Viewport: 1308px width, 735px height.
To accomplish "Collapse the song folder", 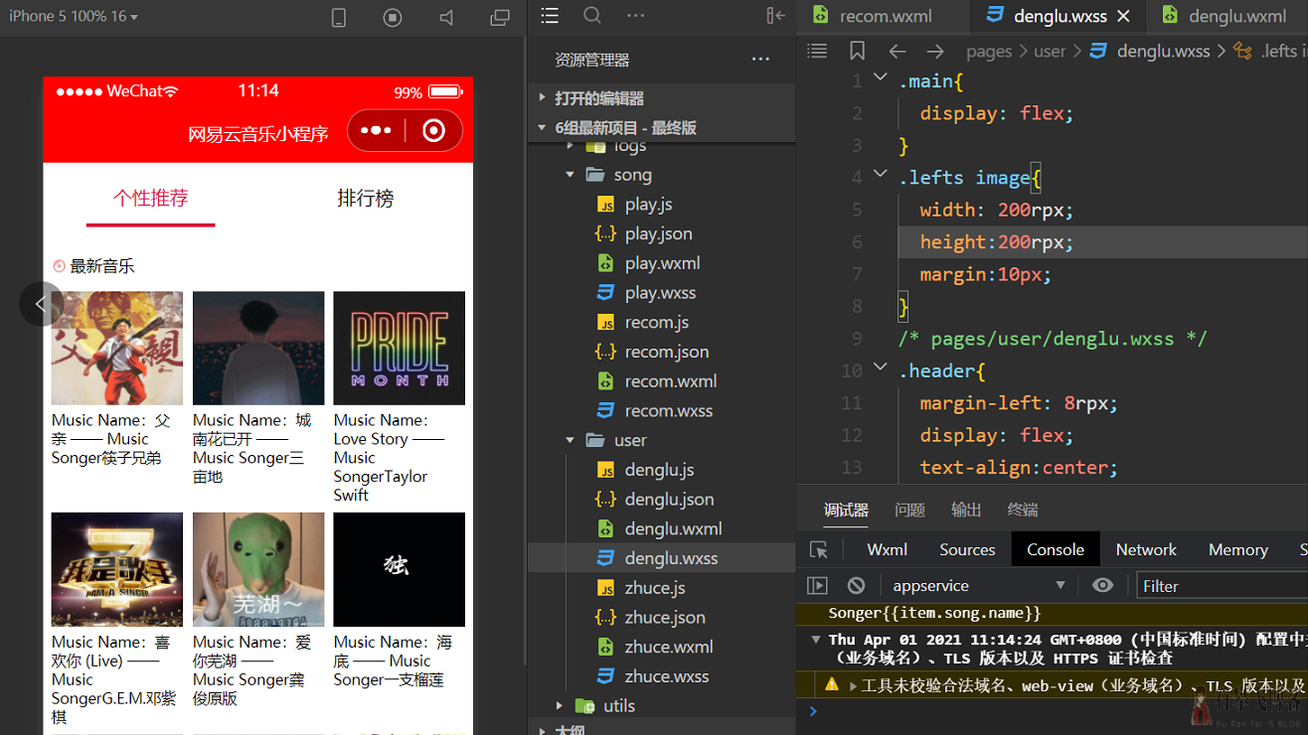I will (x=570, y=175).
